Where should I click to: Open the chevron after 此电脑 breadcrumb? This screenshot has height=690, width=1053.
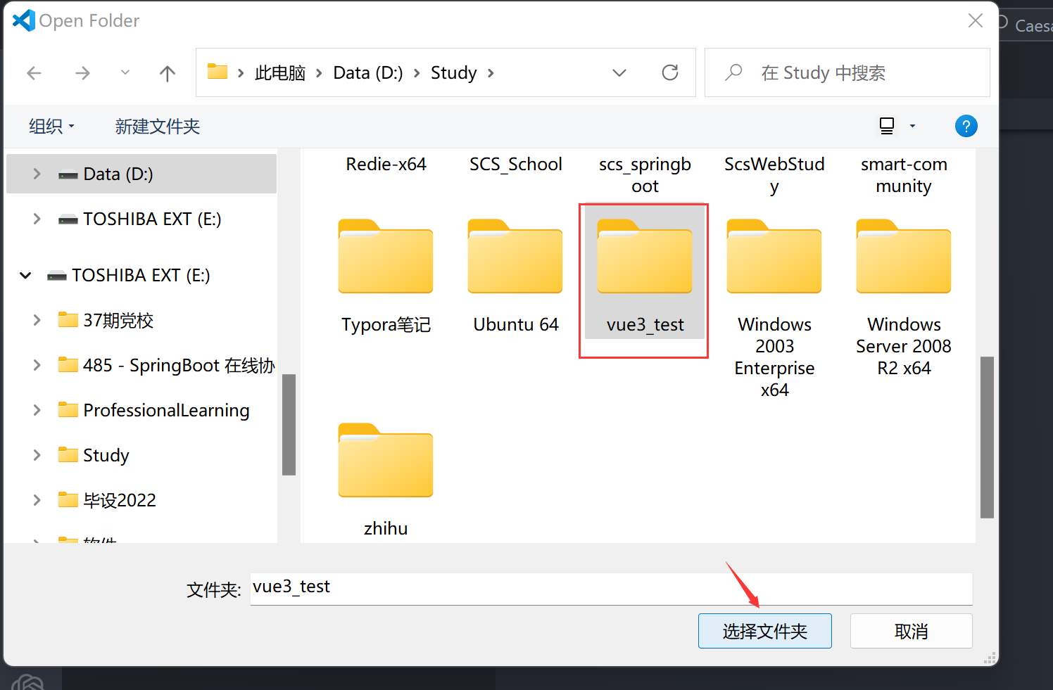tap(319, 73)
